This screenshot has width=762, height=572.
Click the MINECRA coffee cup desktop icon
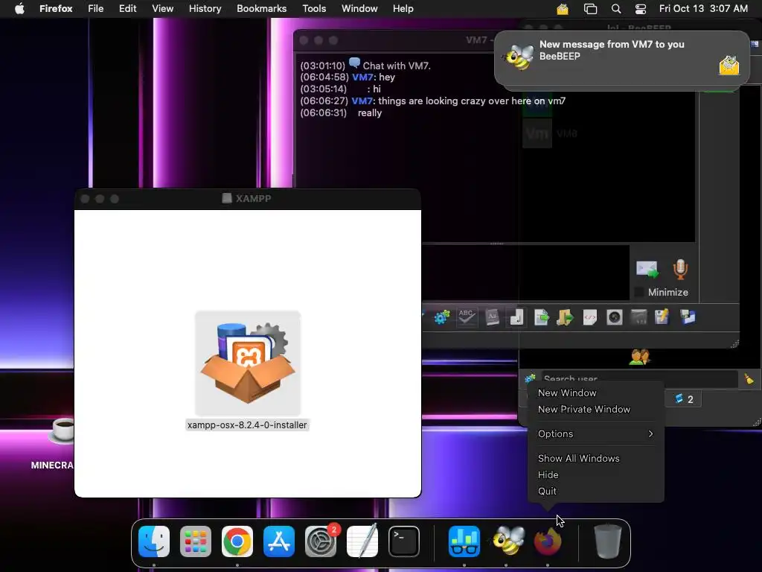pyautogui.click(x=61, y=432)
